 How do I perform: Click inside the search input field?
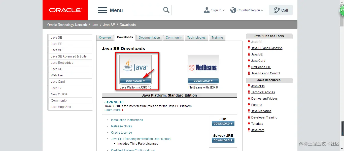[148, 10]
